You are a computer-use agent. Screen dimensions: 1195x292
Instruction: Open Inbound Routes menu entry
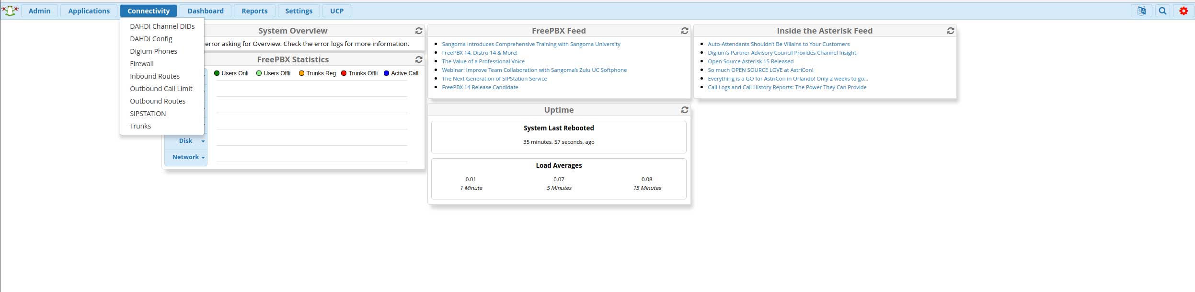(x=162, y=76)
